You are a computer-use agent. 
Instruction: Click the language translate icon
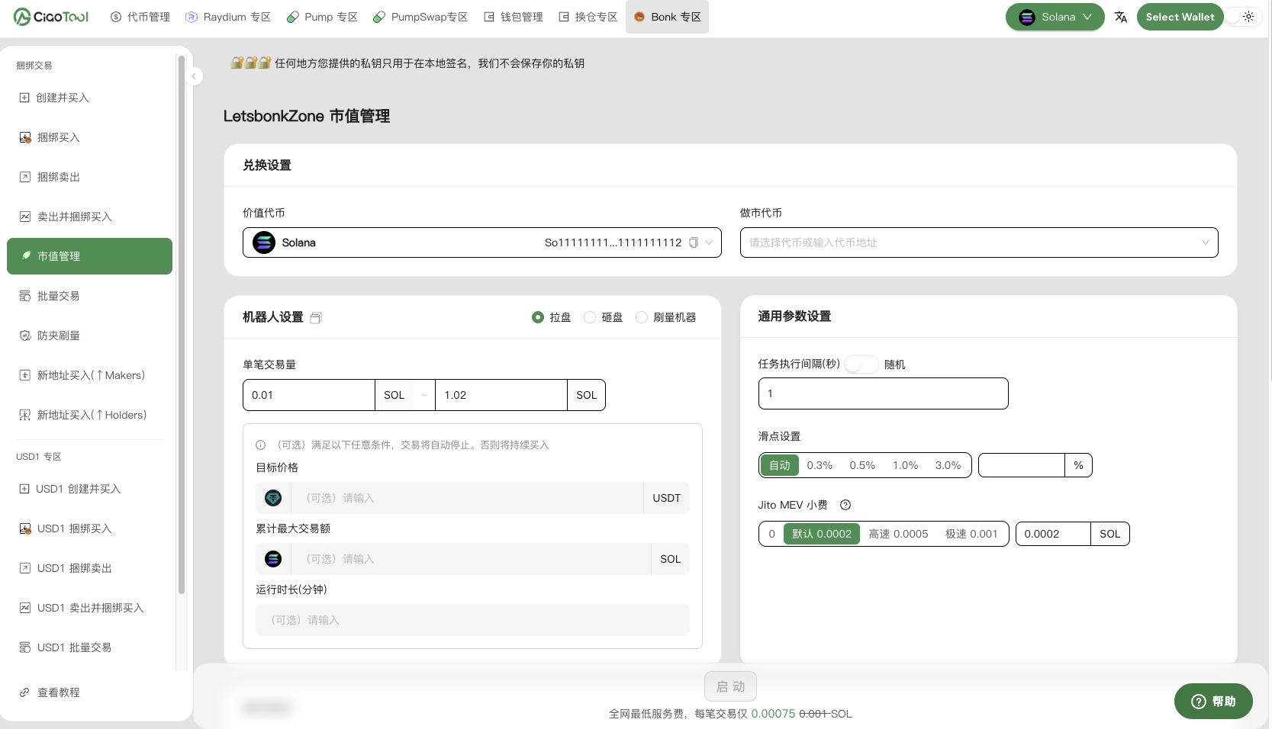click(1120, 17)
